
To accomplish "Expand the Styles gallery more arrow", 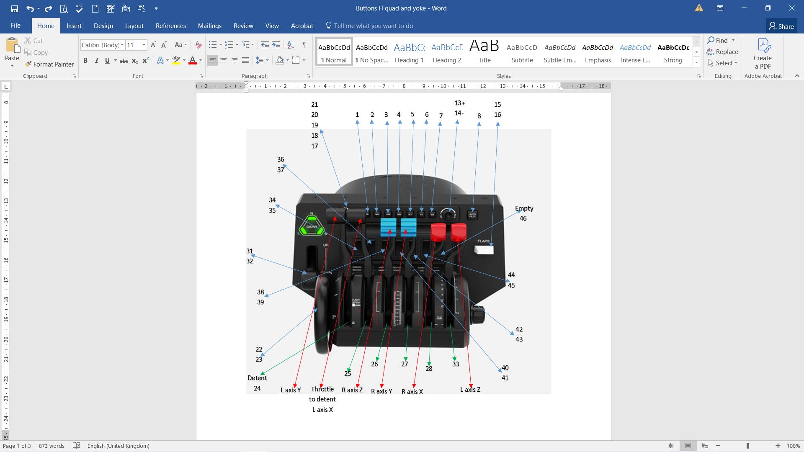I will [x=696, y=62].
